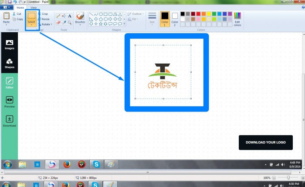
Task: Pick the Cloud callout shape
Action: [120, 24]
